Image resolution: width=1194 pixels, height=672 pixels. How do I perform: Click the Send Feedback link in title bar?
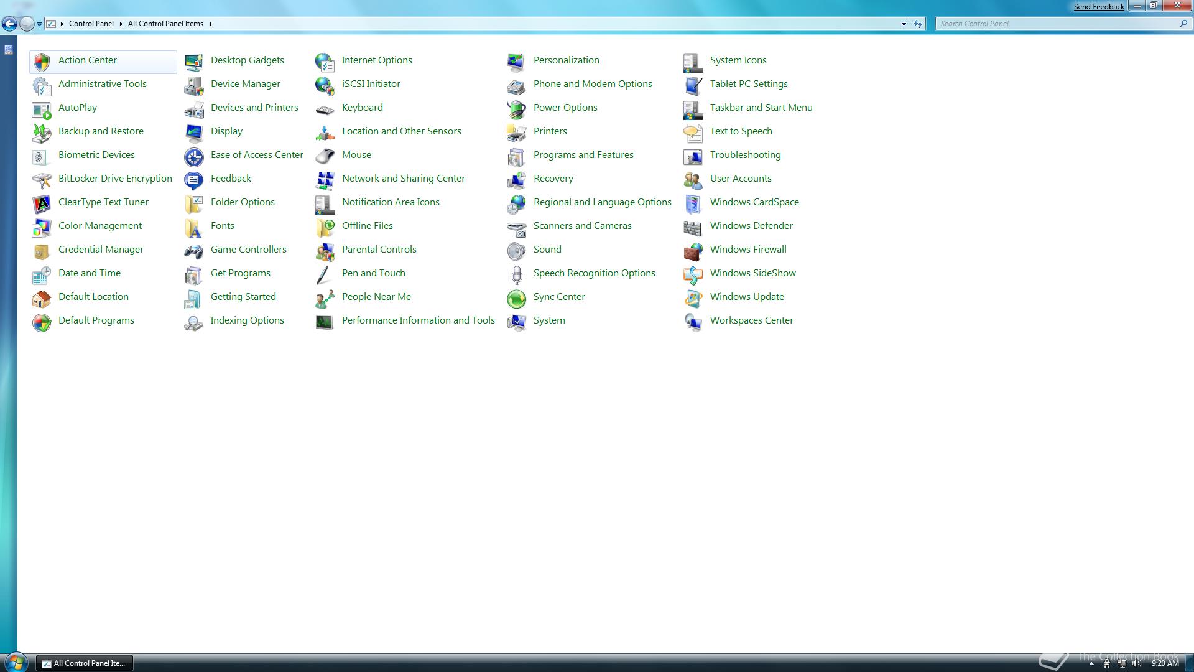[1099, 7]
